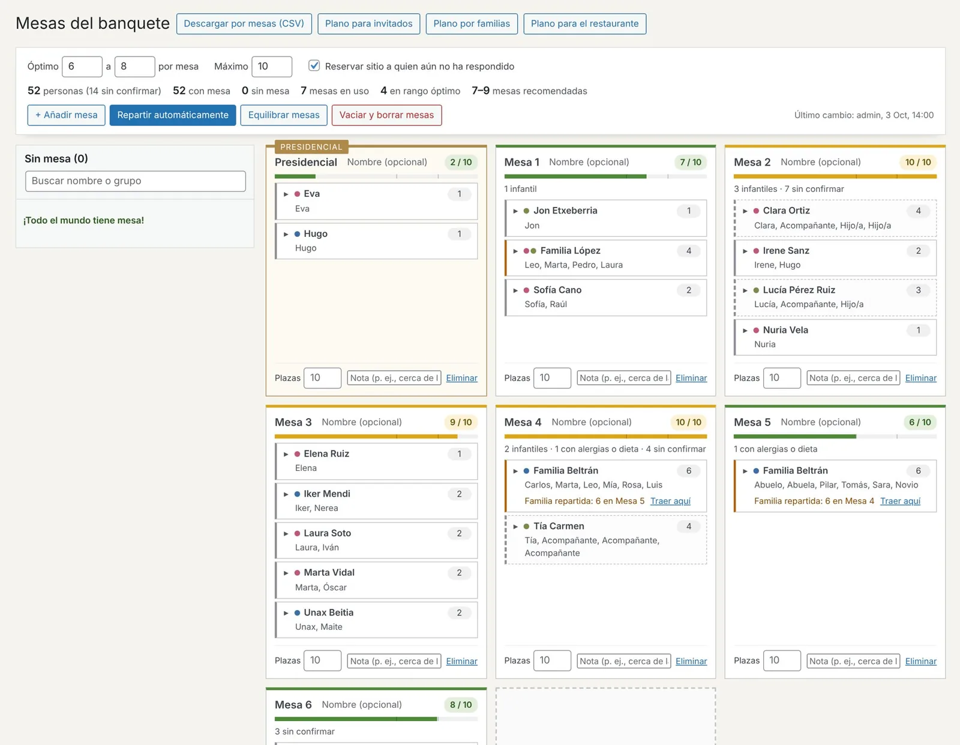Click the Mesa 1 occupancy bar

[x=605, y=176]
